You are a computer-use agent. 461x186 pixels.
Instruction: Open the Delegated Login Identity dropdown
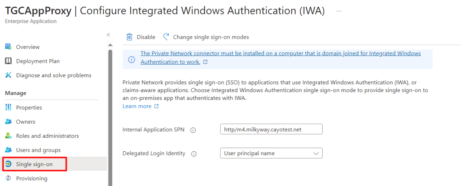coord(271,153)
